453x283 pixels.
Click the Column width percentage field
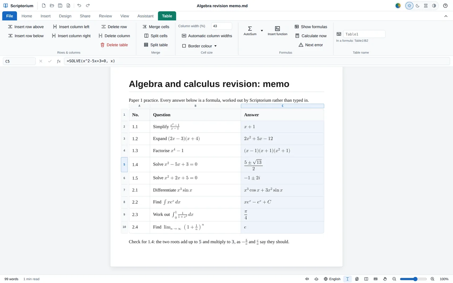pos(222,26)
